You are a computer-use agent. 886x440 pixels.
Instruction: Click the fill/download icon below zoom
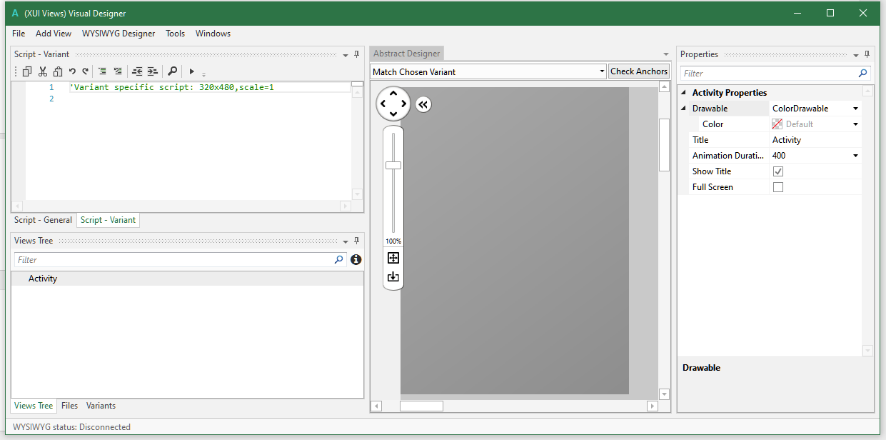tap(393, 277)
